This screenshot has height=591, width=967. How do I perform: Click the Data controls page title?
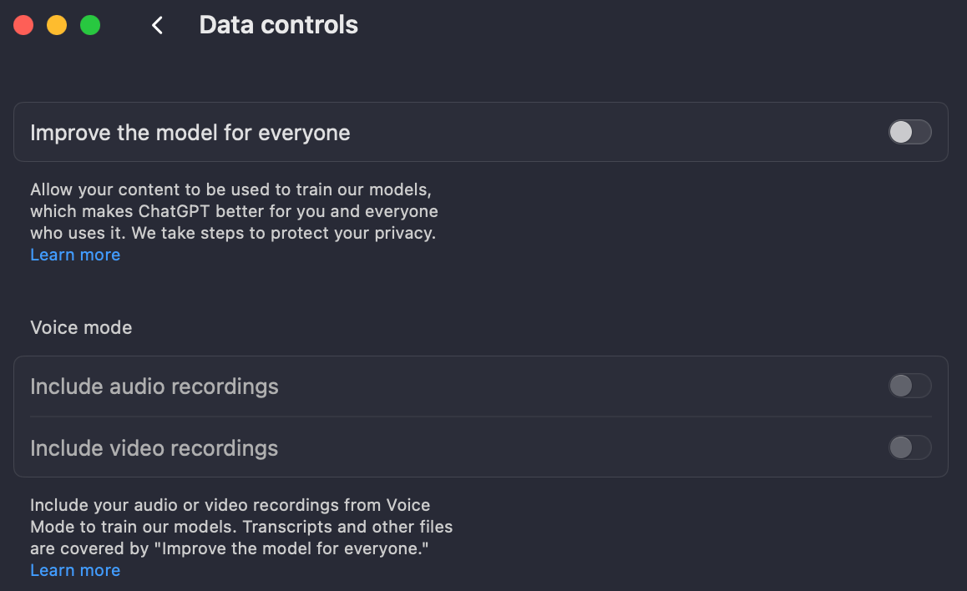pyautogui.click(x=278, y=25)
